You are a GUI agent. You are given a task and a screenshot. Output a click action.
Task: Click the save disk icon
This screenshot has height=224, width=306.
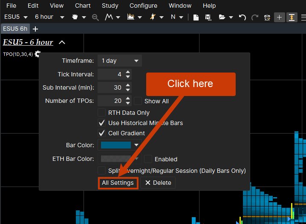coord(208,17)
